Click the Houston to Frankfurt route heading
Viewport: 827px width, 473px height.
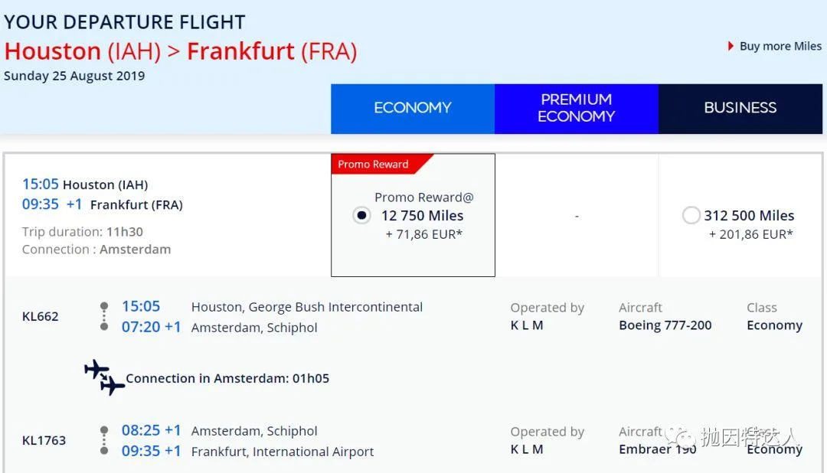coord(181,51)
